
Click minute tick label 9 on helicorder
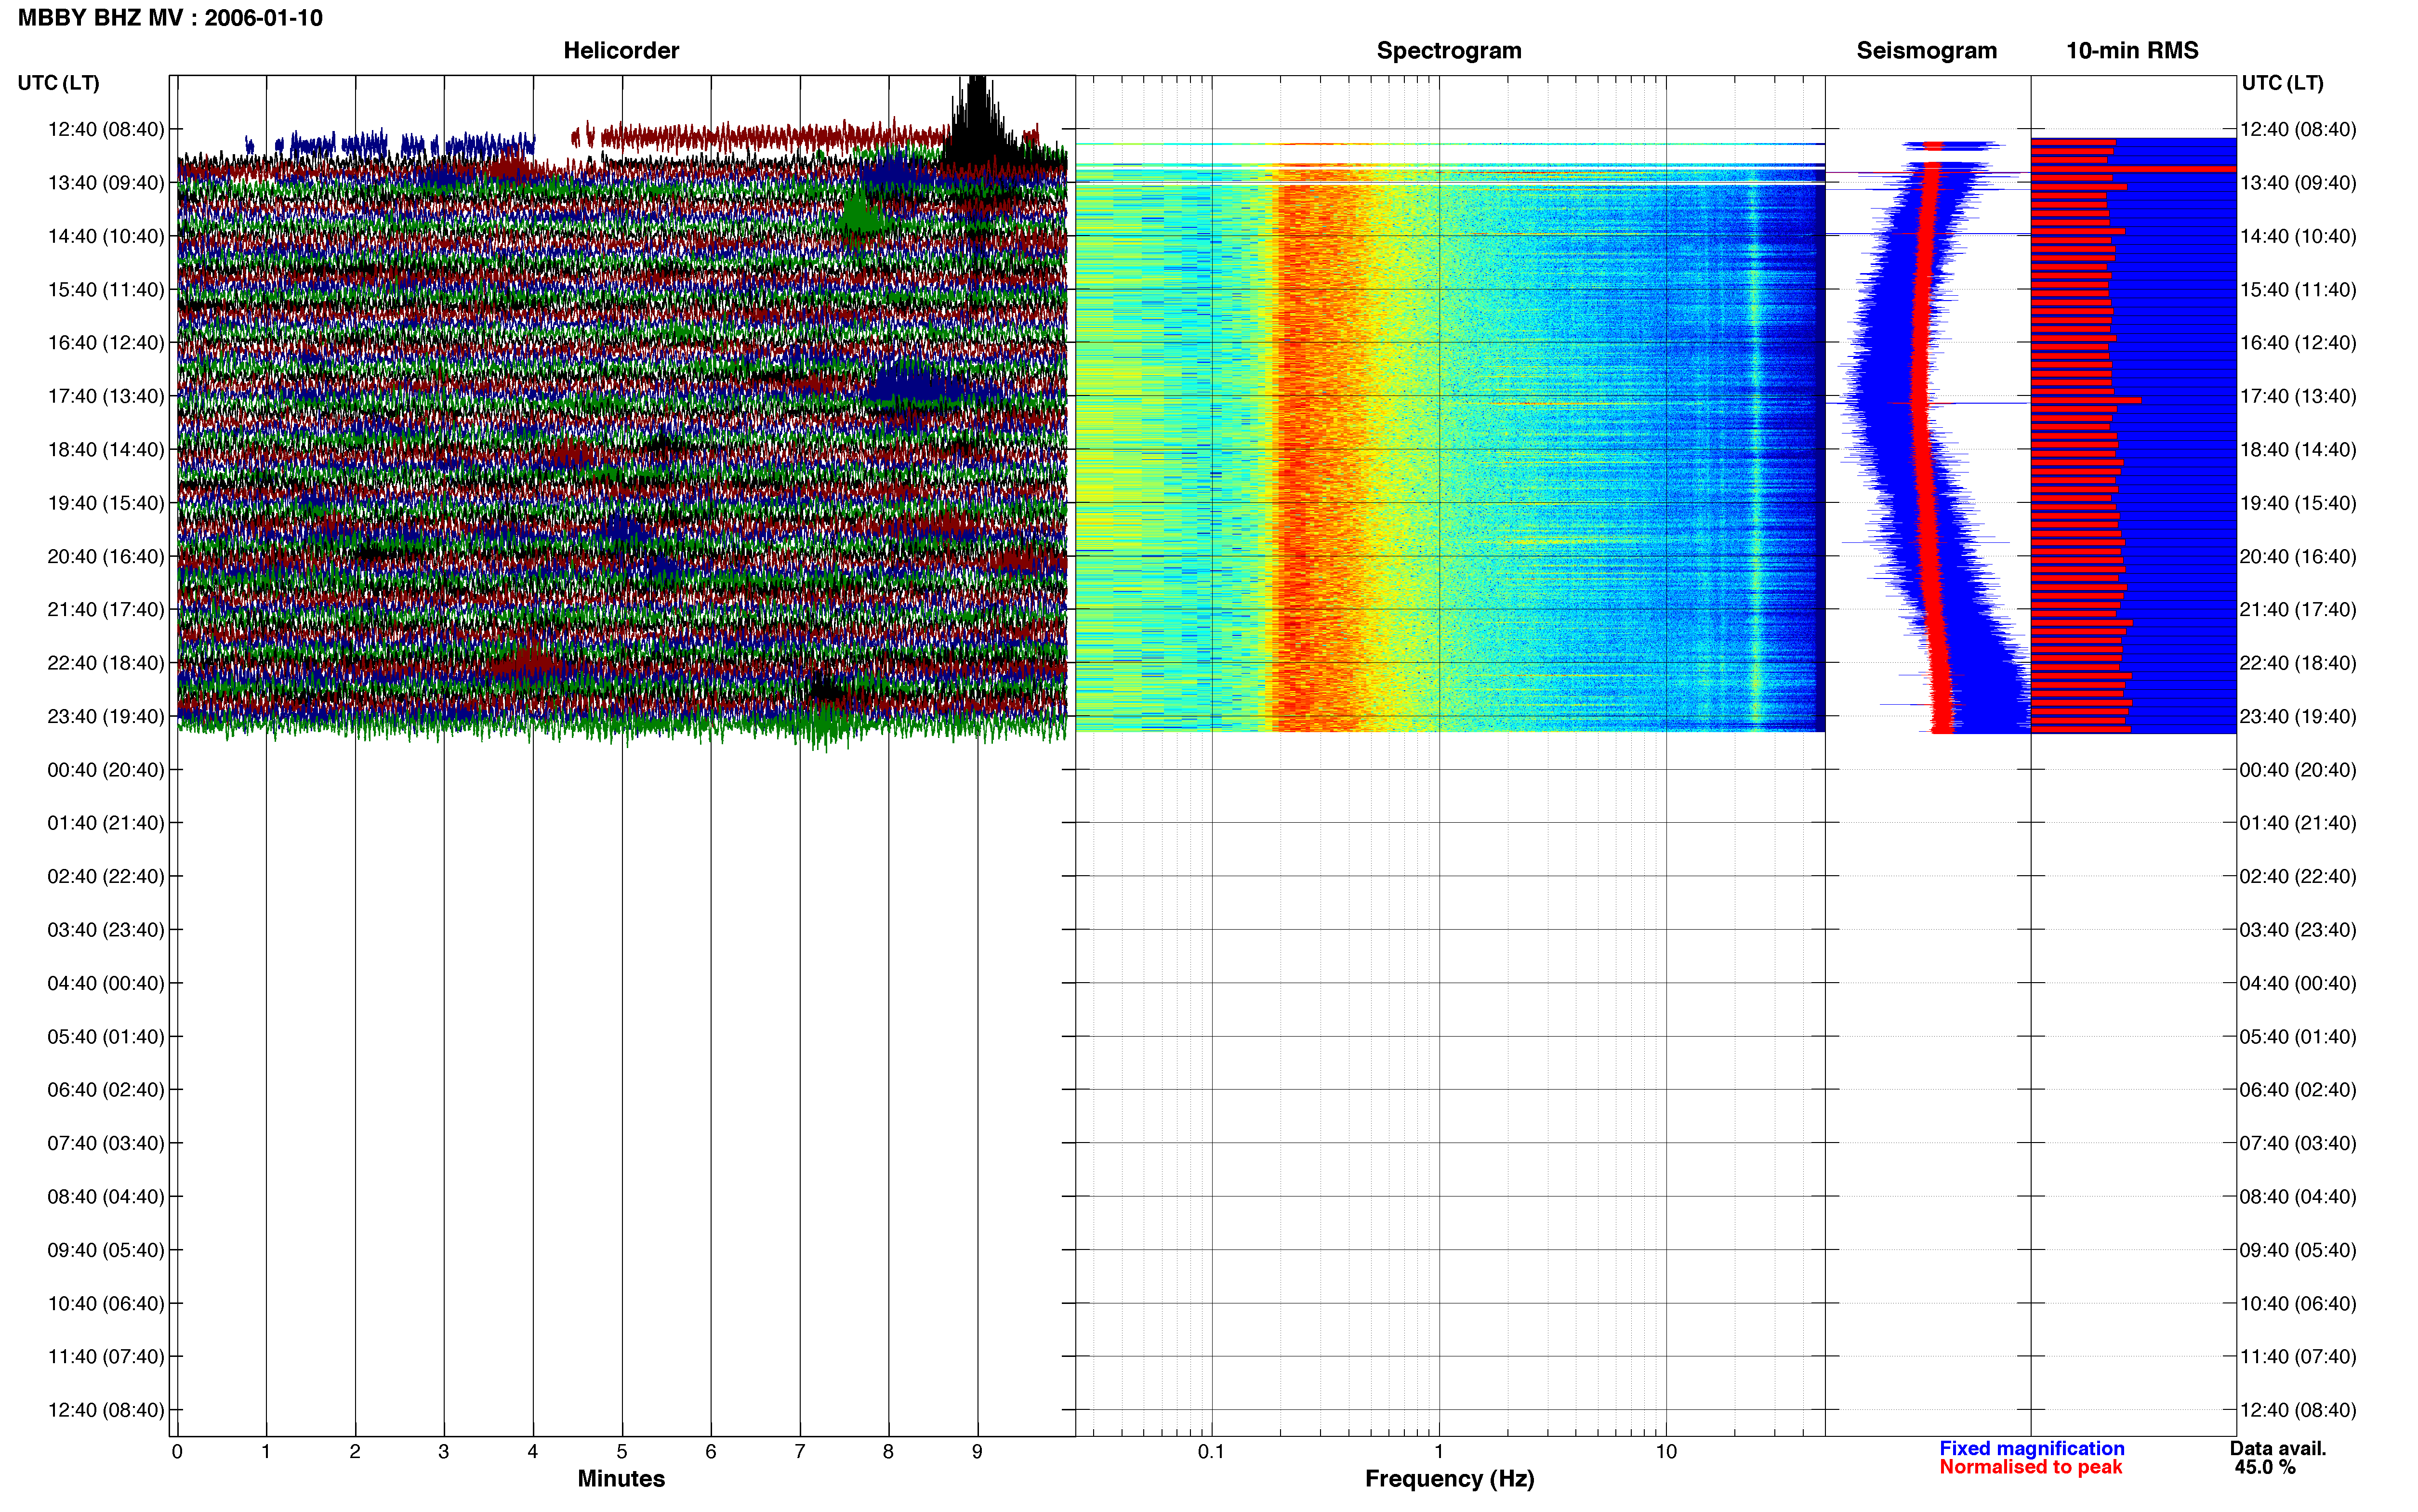pyautogui.click(x=977, y=1451)
